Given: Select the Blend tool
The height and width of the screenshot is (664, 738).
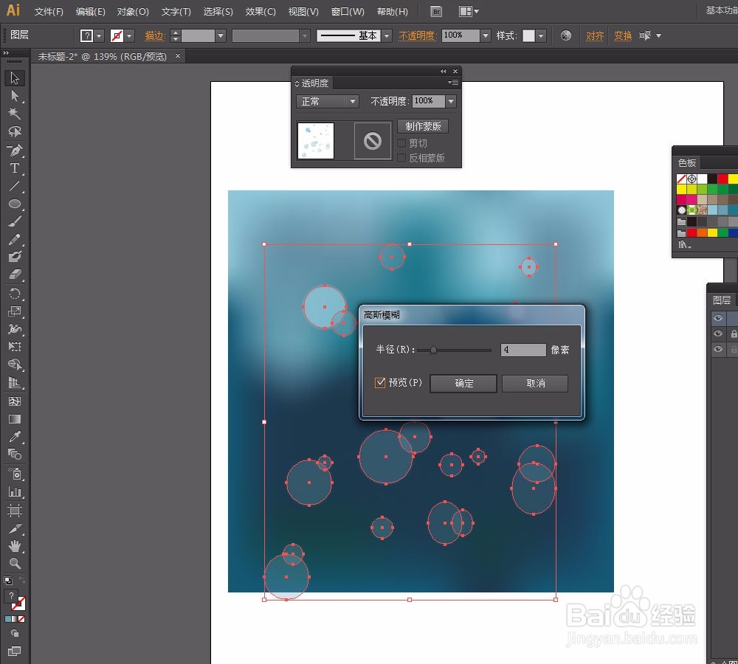Looking at the screenshot, I should coord(15,454).
